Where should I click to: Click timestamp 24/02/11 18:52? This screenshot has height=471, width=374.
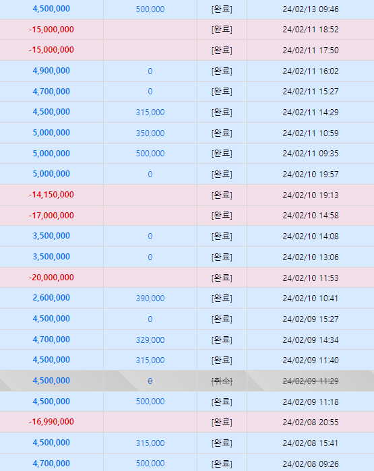tap(311, 30)
